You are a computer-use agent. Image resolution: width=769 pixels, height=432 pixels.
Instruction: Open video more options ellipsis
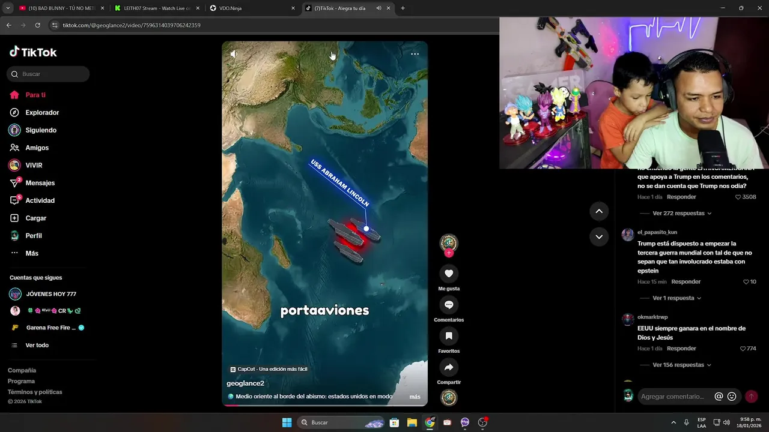pyautogui.click(x=415, y=54)
